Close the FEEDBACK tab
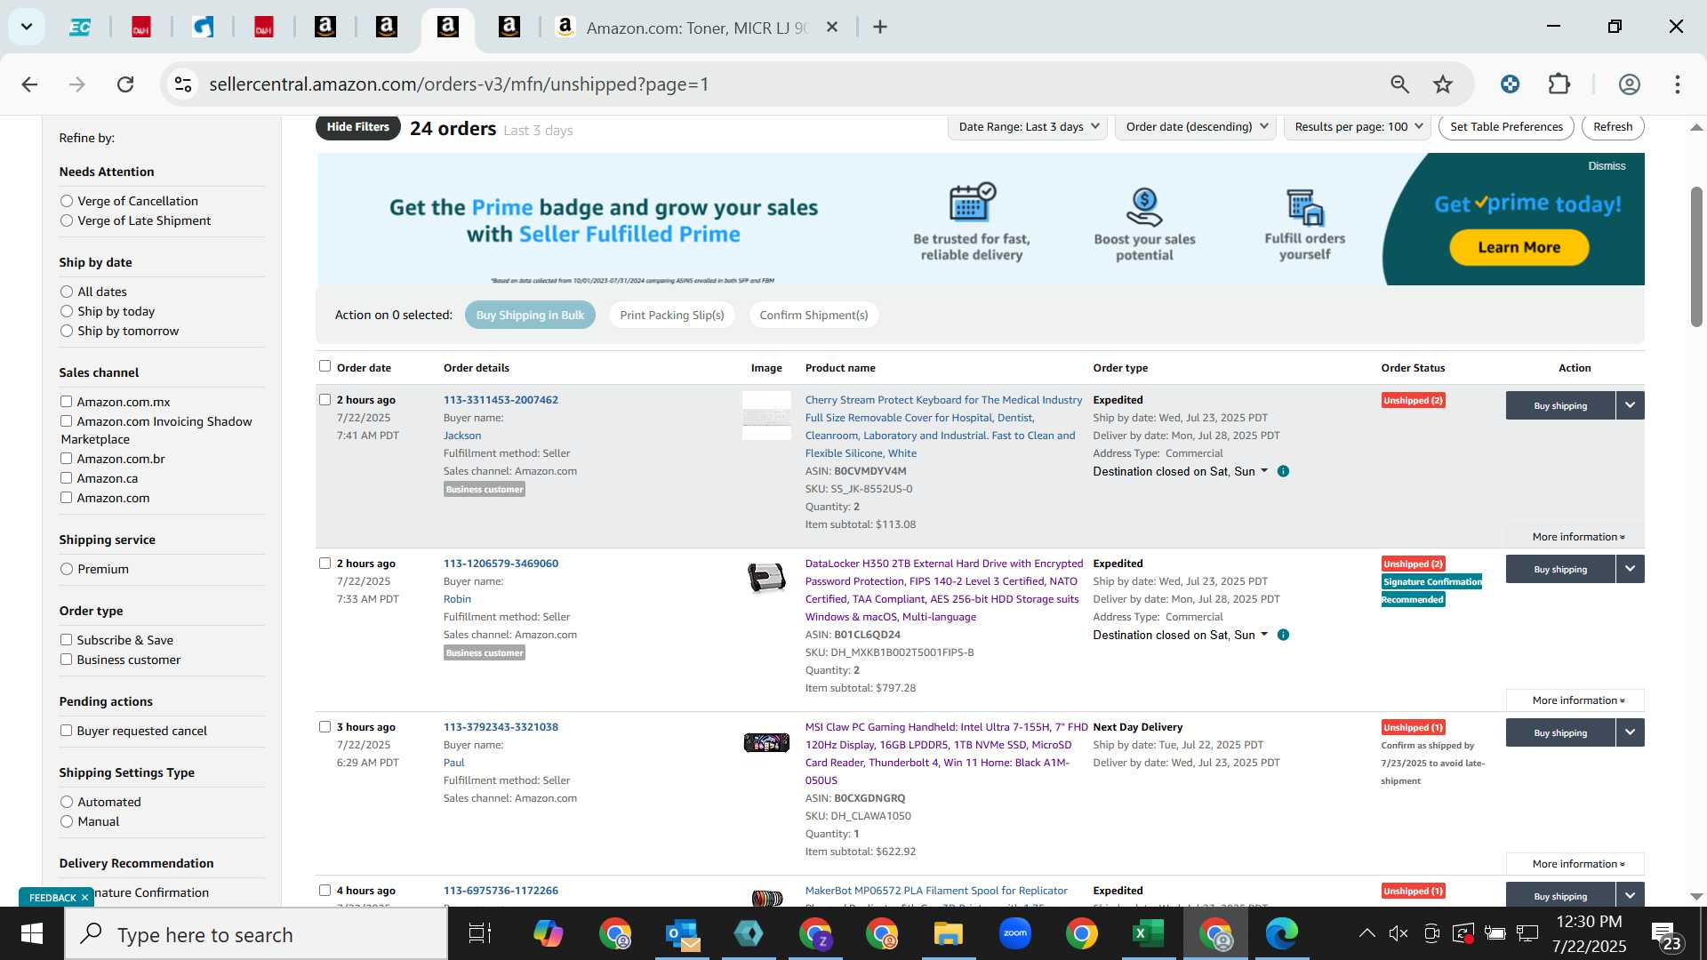1707x960 pixels. pos(84,898)
